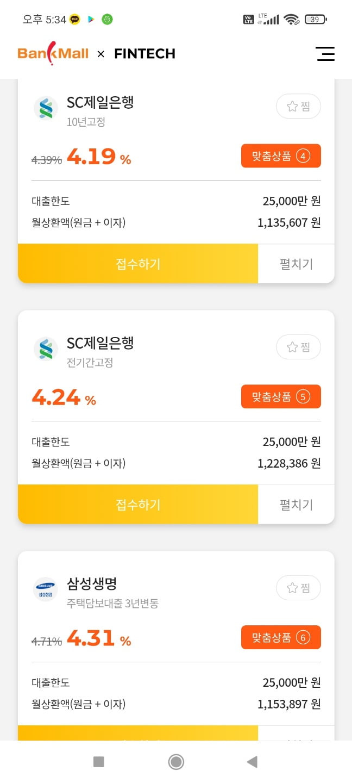Tap 접수하기 on 전기간고정 card

138,505
